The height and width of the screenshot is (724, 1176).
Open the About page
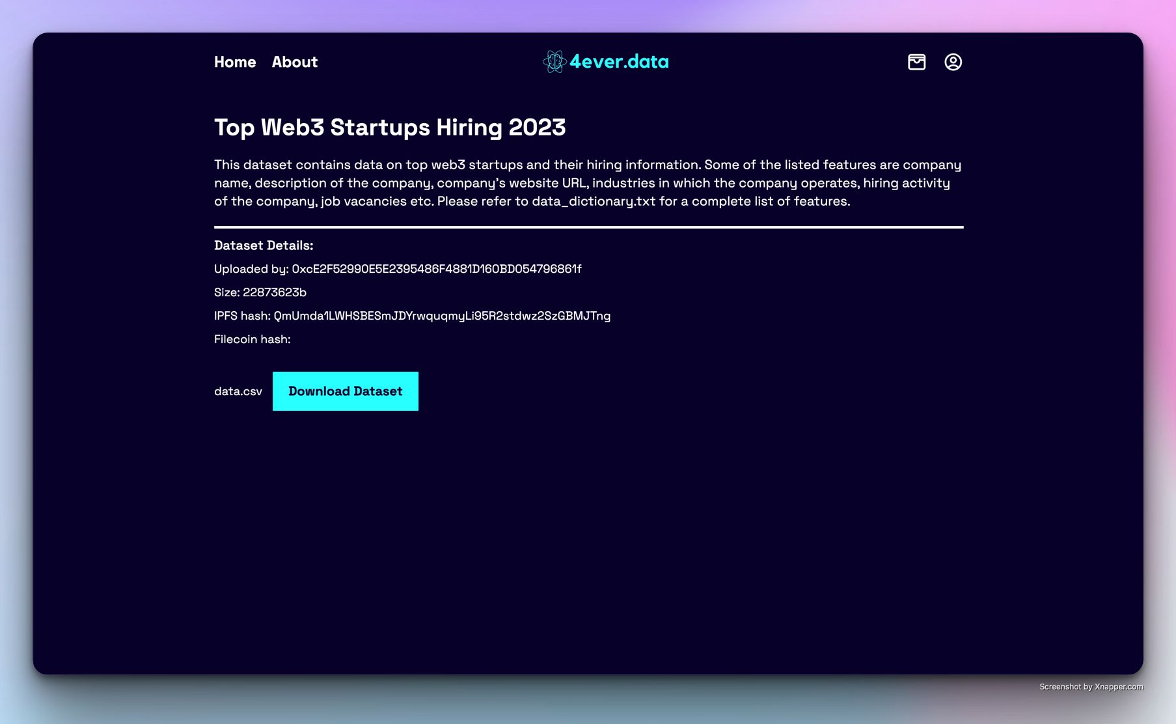[x=295, y=62]
